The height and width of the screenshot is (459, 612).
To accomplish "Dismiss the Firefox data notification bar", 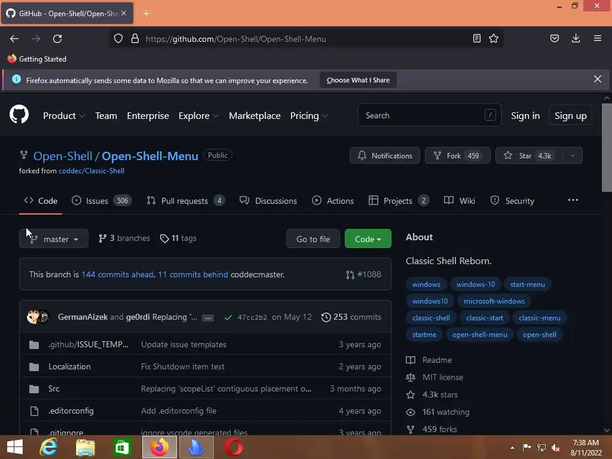I will coord(598,79).
